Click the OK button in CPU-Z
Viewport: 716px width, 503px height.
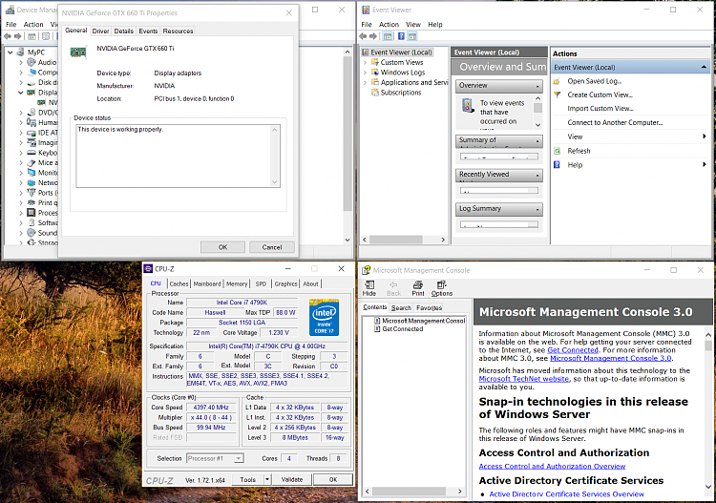333,479
